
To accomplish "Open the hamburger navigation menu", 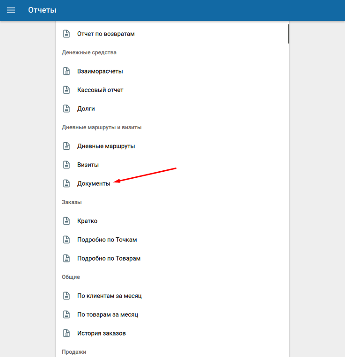I will (11, 10).
